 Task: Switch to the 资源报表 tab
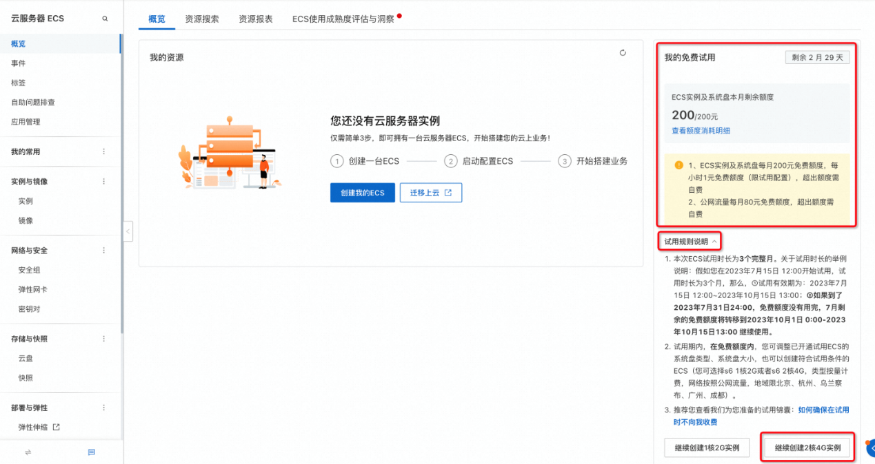click(256, 19)
